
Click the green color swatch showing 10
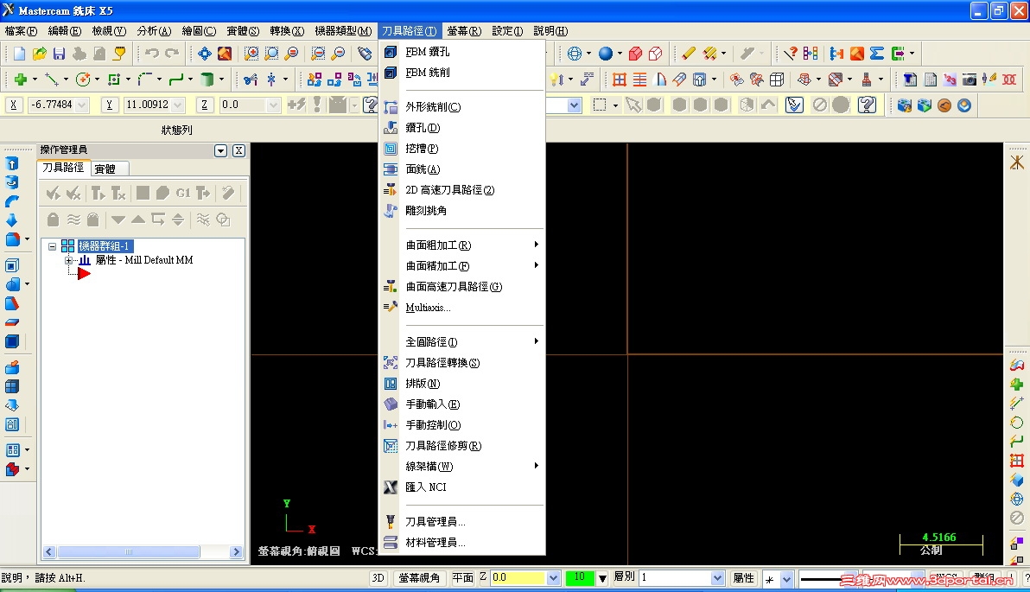point(579,577)
